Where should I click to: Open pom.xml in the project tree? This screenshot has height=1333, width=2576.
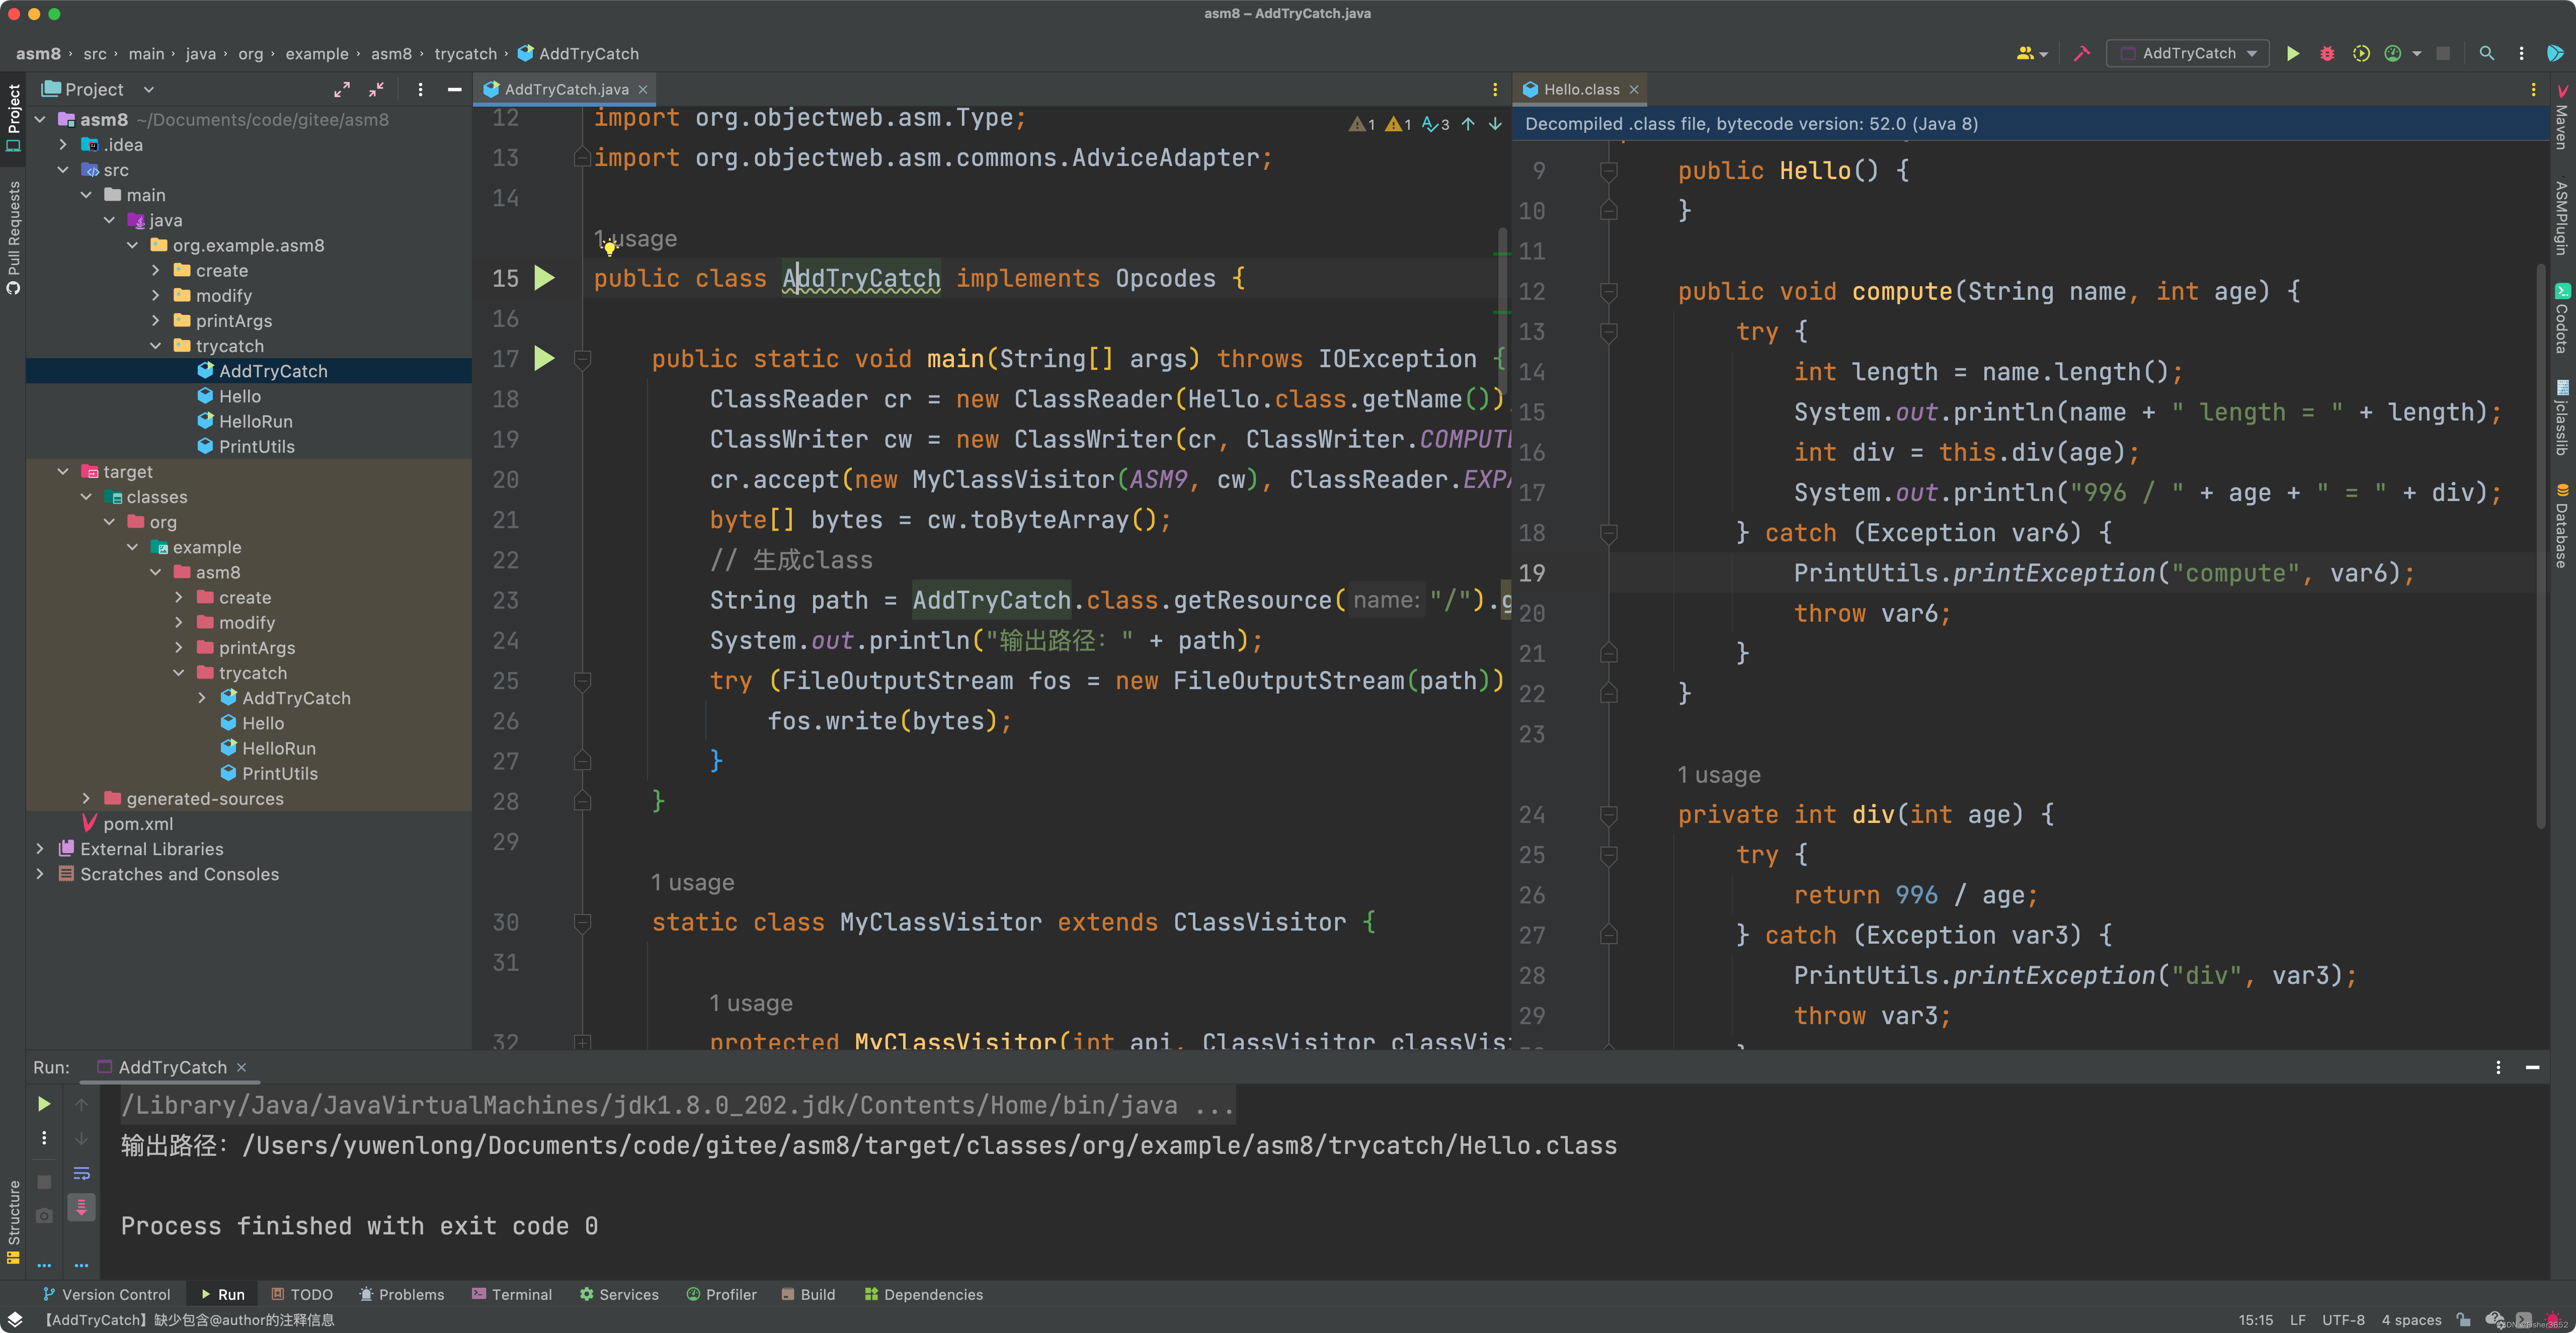[x=138, y=823]
